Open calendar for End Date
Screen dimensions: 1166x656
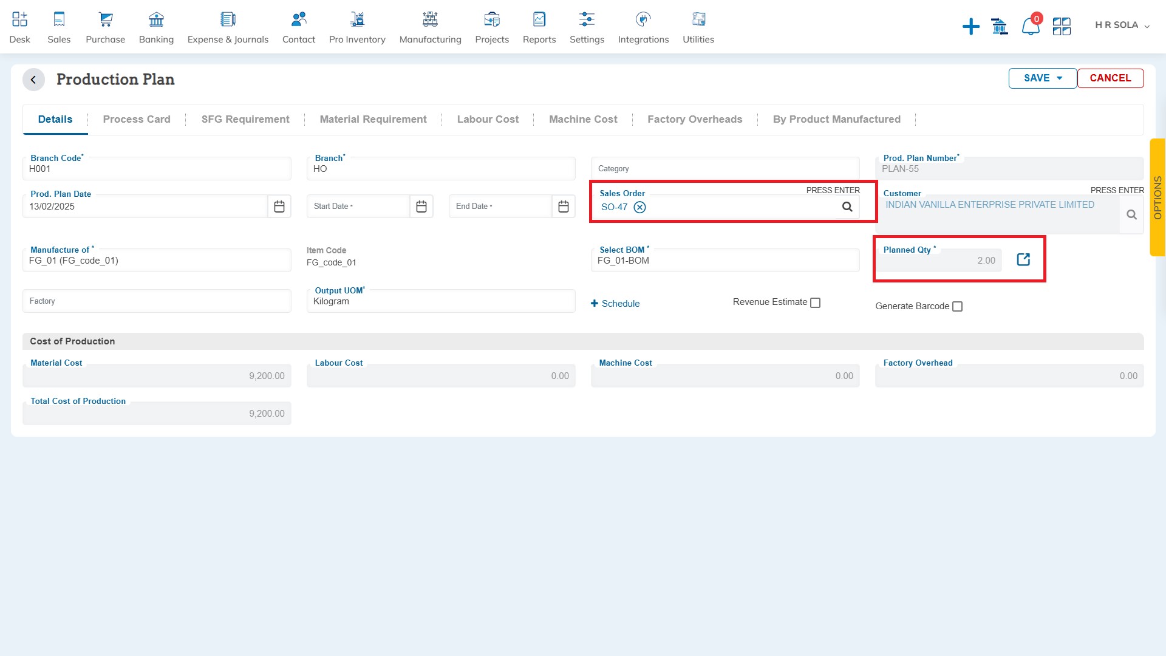[564, 207]
